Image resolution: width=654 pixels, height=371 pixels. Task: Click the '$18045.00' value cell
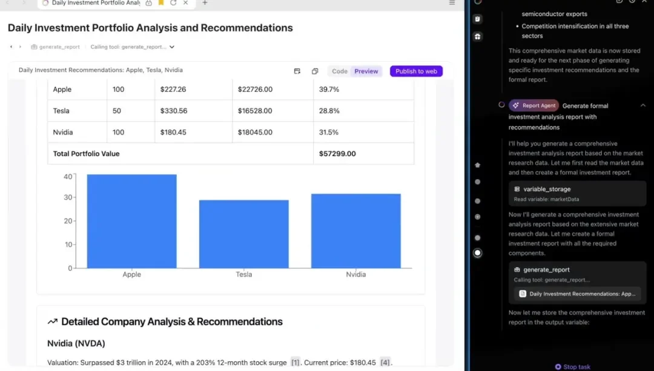pos(255,132)
